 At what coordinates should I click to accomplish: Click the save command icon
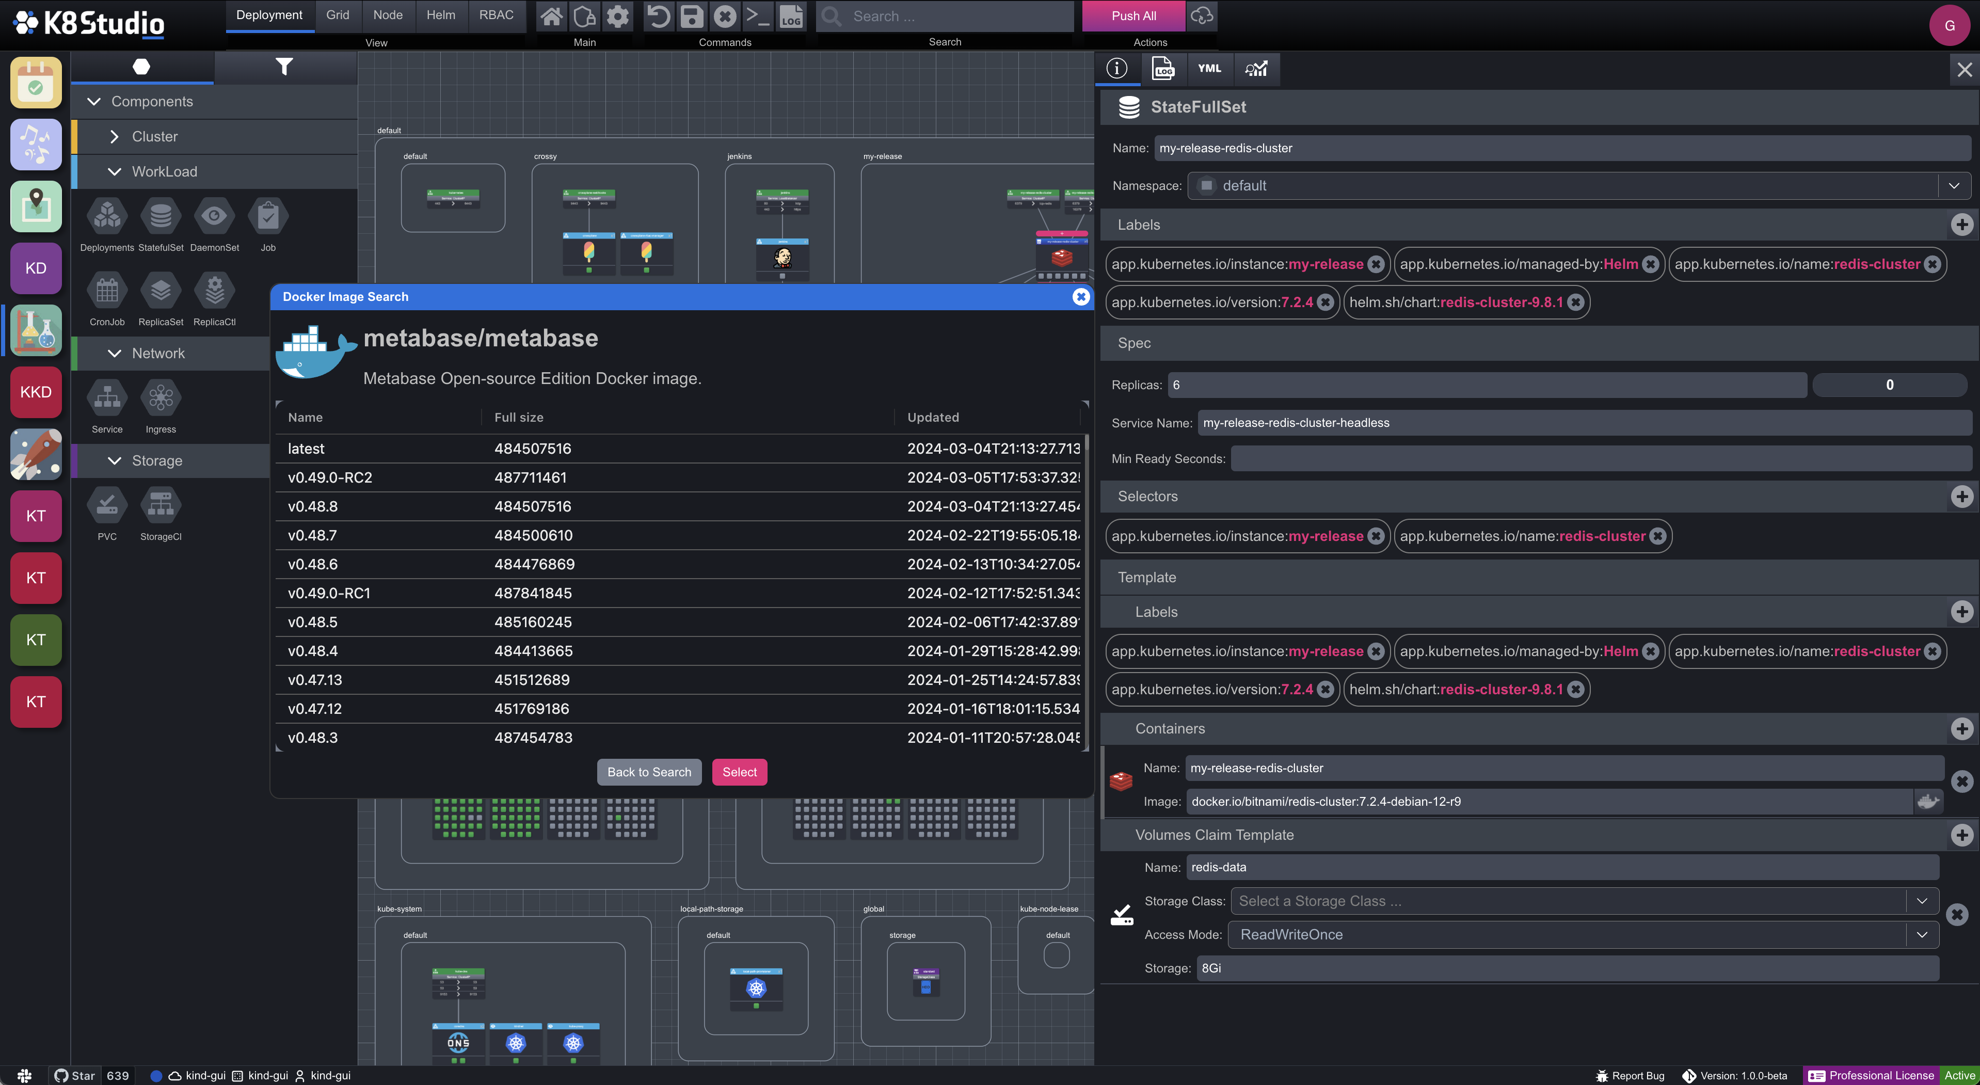coord(691,16)
